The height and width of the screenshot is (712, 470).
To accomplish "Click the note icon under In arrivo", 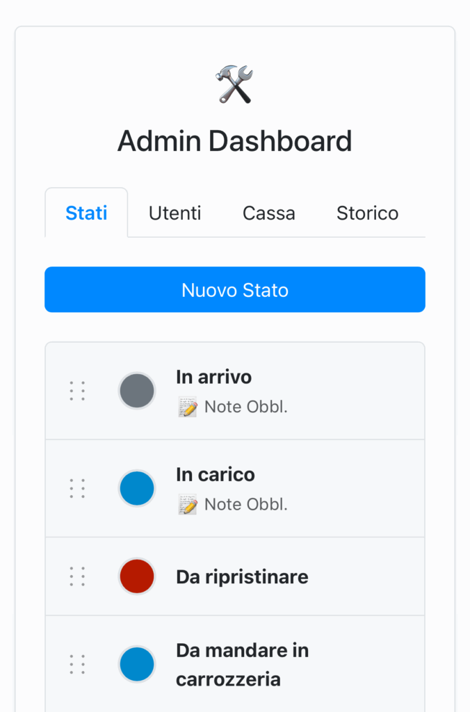I will point(188,407).
